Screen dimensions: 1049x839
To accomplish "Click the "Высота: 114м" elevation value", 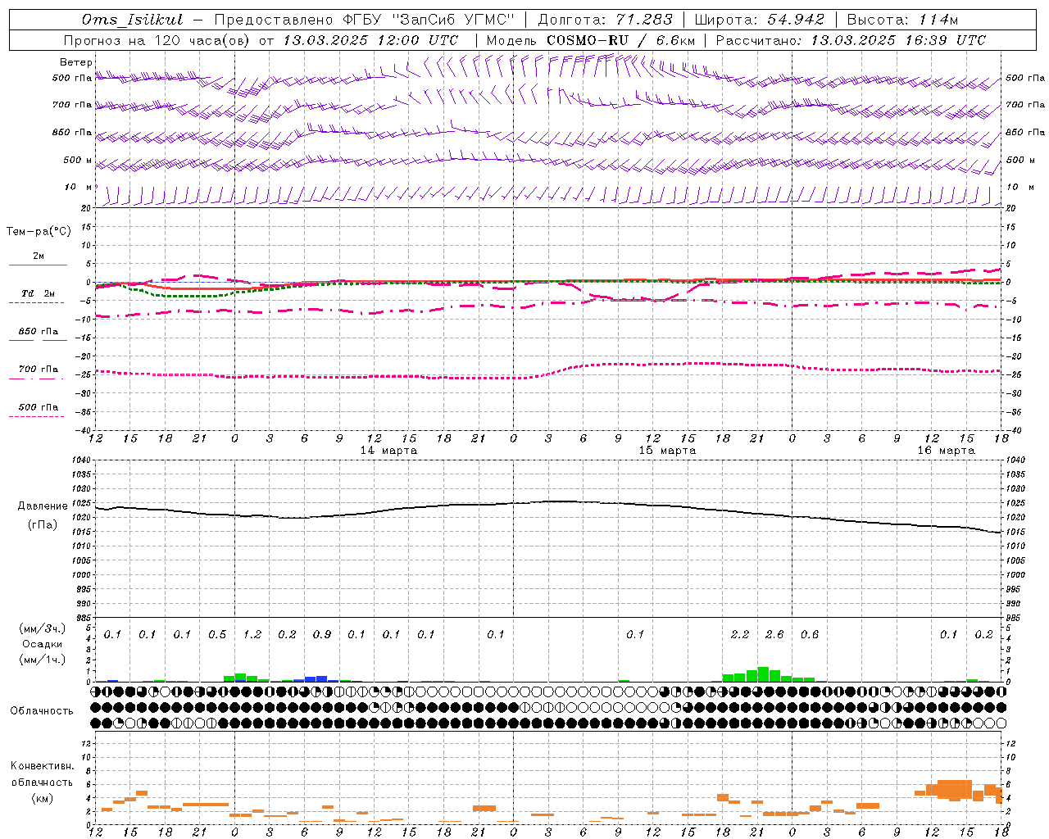I will coord(902,20).
